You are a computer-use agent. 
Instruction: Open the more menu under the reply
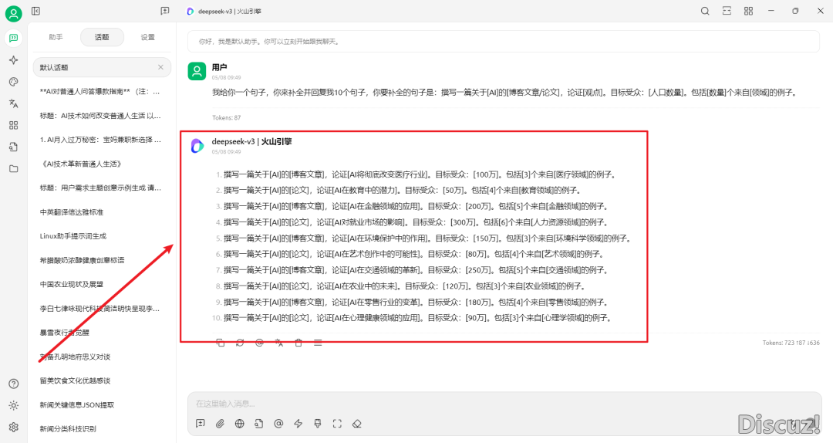[x=318, y=342]
